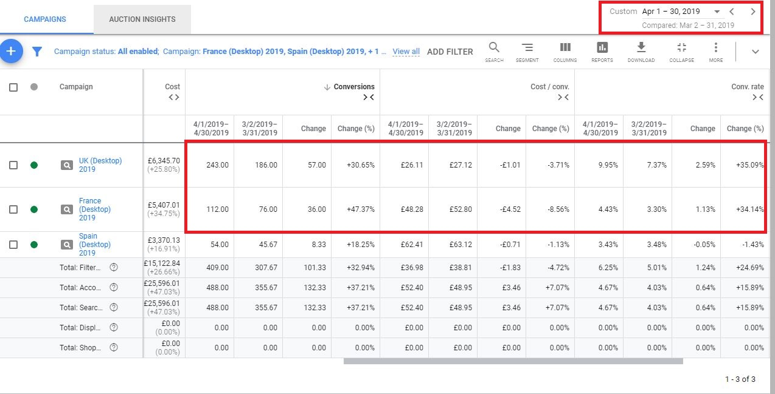
Task: Open the Segment tool
Action: (527, 48)
